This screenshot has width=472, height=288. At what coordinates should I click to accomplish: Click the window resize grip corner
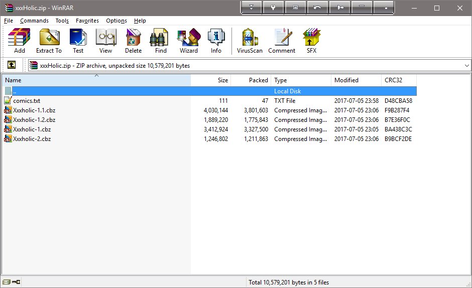point(468,284)
